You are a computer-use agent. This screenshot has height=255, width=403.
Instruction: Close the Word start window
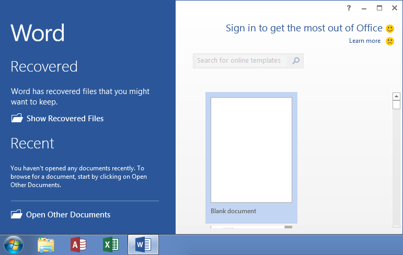(x=395, y=8)
